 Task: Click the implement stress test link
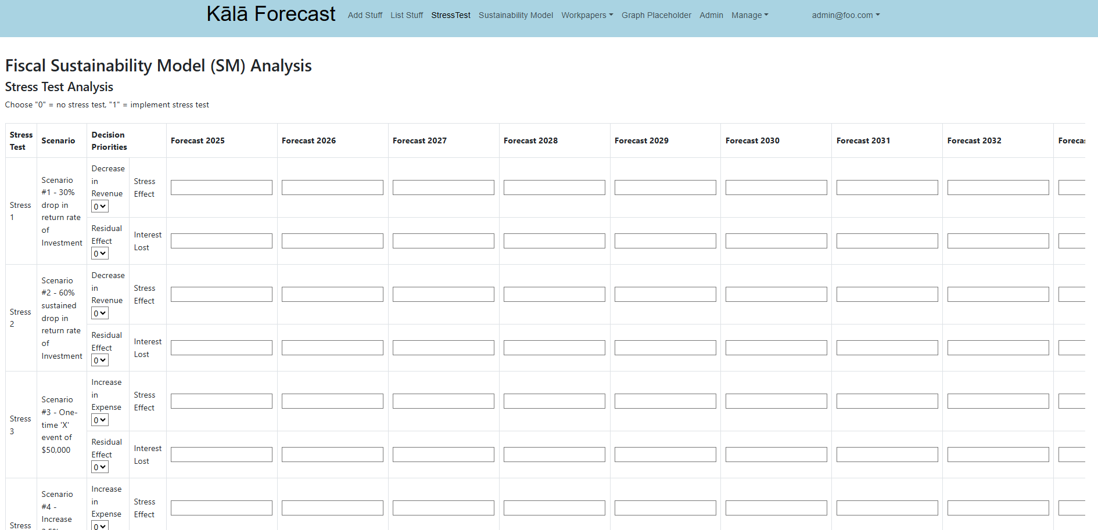pos(169,104)
